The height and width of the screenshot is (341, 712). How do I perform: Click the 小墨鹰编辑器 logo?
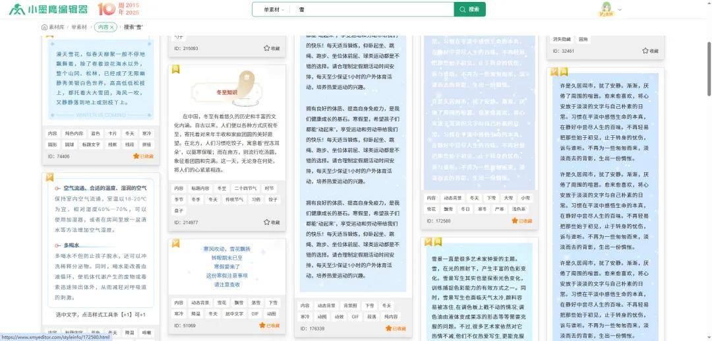(x=48, y=9)
